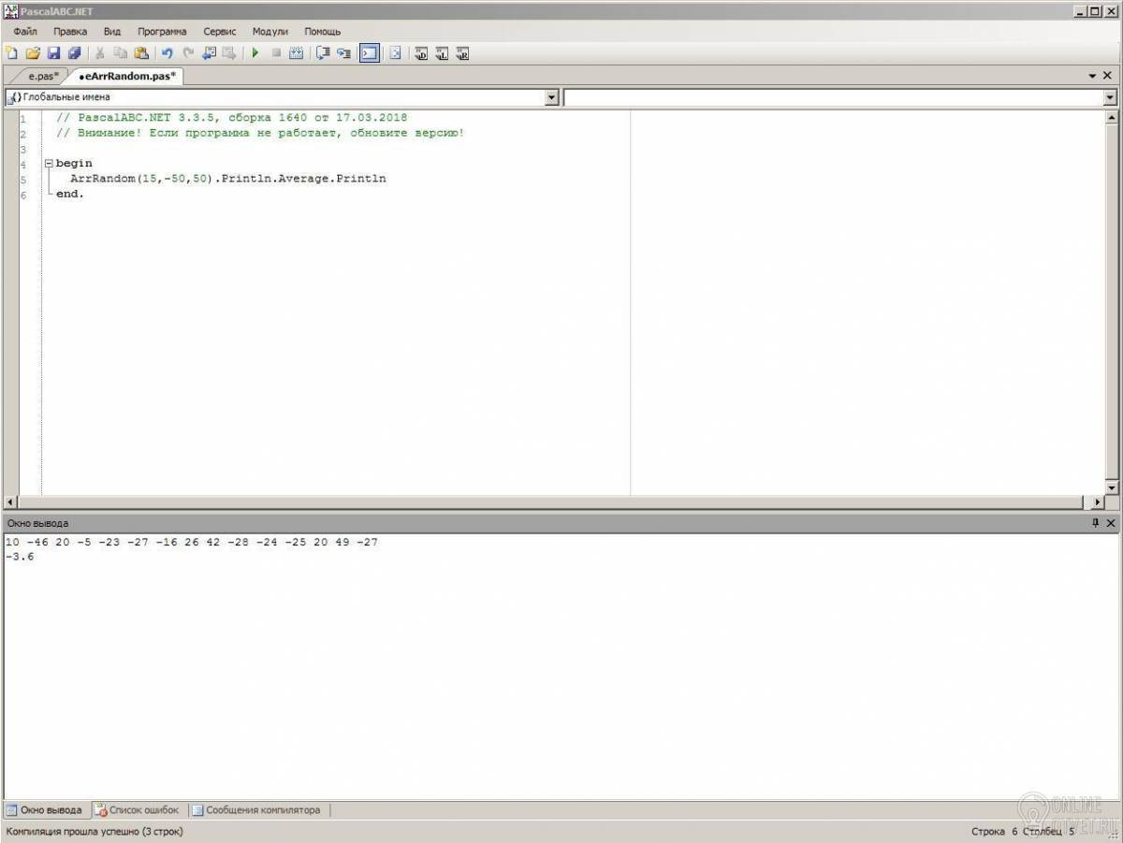
Task: Click the -3.6 average result
Action: 20,557
